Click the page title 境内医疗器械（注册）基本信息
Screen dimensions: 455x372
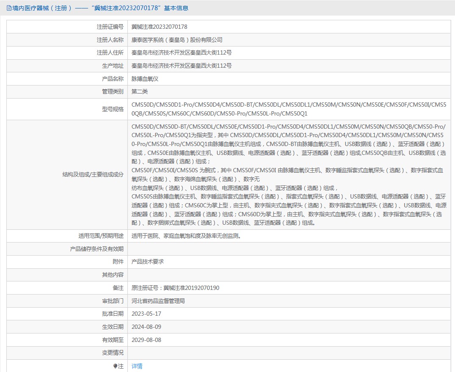100,8
